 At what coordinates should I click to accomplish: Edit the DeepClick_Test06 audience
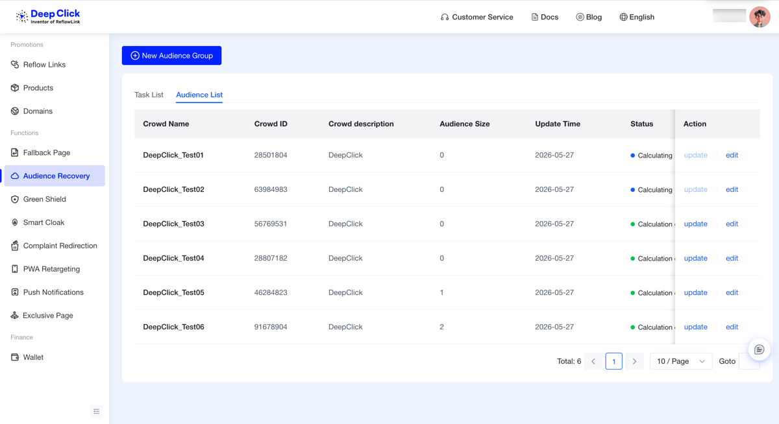pos(732,327)
